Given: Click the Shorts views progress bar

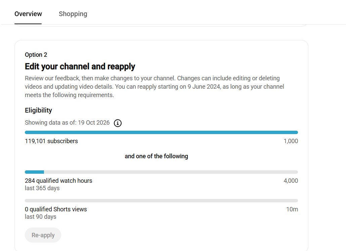Looking at the screenshot, I should pyautogui.click(x=161, y=201).
